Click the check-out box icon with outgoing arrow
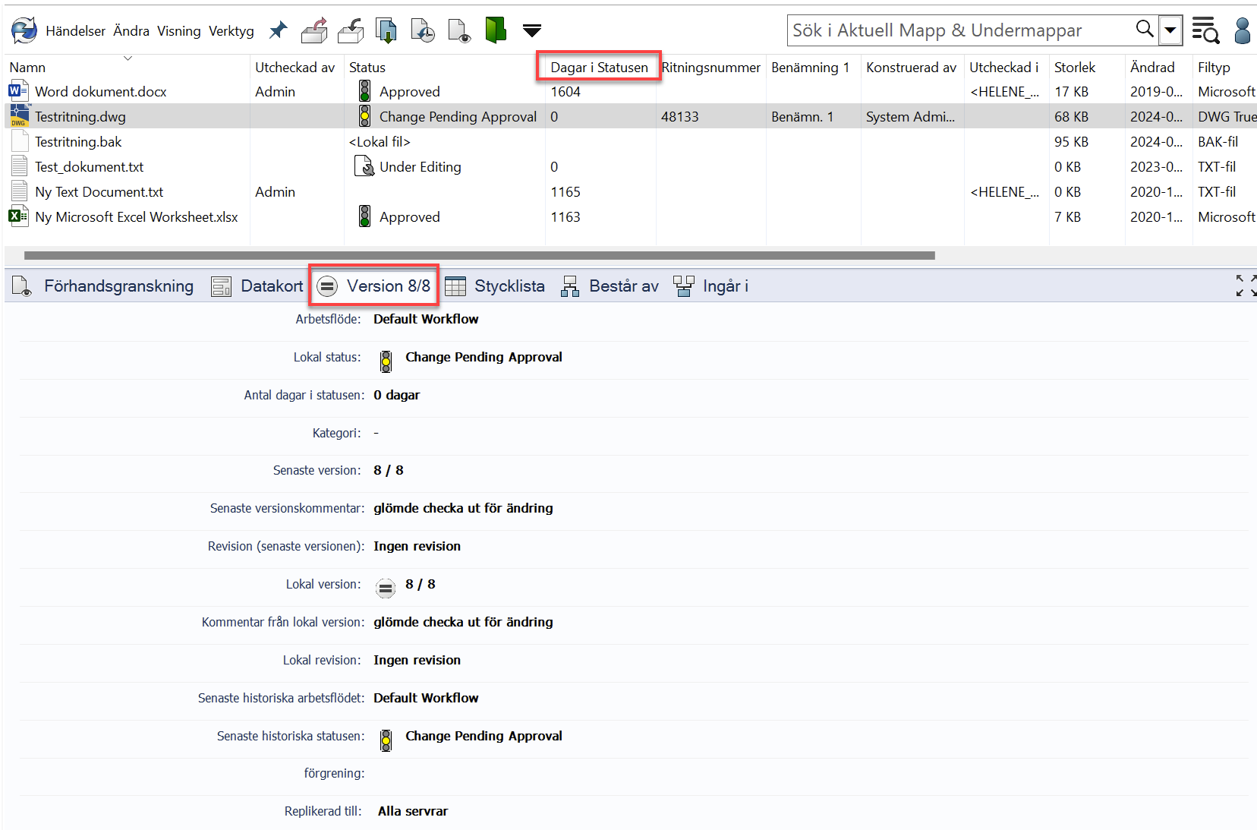Screen dimensions: 1257x830 (314, 30)
